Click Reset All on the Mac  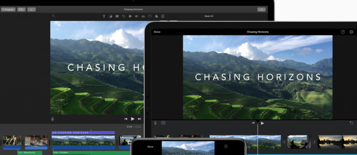[x=209, y=16]
